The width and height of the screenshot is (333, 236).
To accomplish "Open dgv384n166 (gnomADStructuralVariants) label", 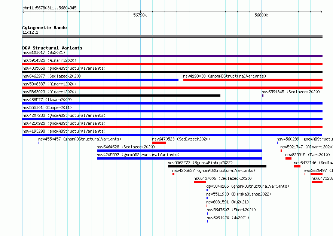I will (x=248, y=186).
